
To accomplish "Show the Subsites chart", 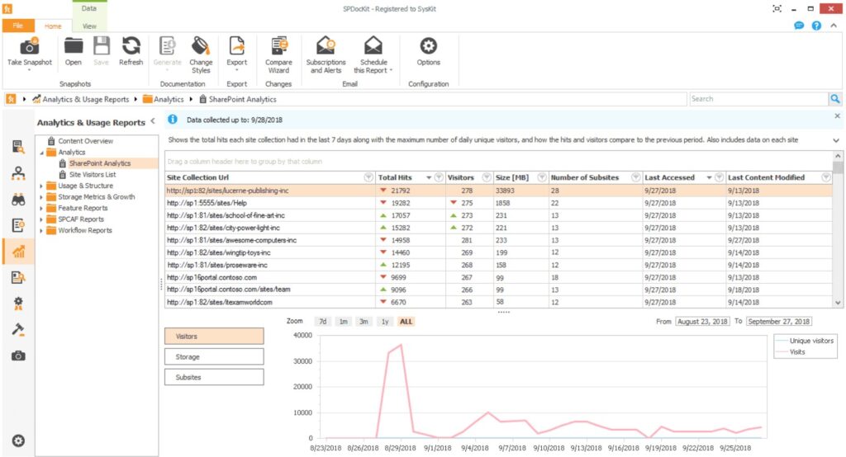I will tap(214, 377).
